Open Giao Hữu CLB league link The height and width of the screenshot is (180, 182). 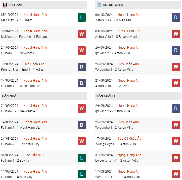pyautogui.click(x=33, y=155)
